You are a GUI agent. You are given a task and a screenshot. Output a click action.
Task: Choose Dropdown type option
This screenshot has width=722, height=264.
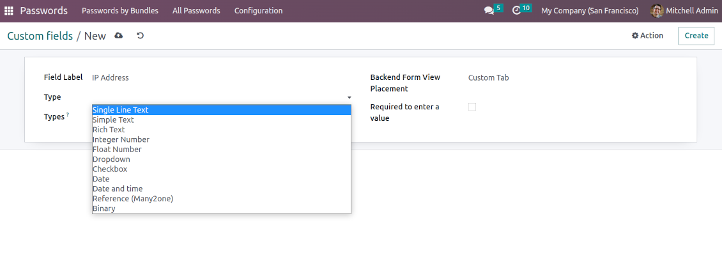(222, 159)
